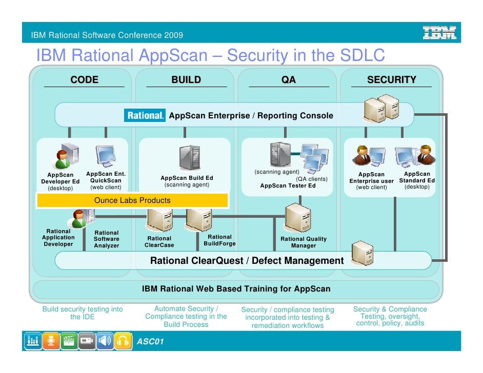
Task: Click the Rational Quality Manager server icon
Action: (x=297, y=218)
